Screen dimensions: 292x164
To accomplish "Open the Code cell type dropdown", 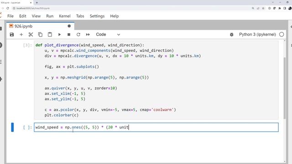I will click(108, 35).
